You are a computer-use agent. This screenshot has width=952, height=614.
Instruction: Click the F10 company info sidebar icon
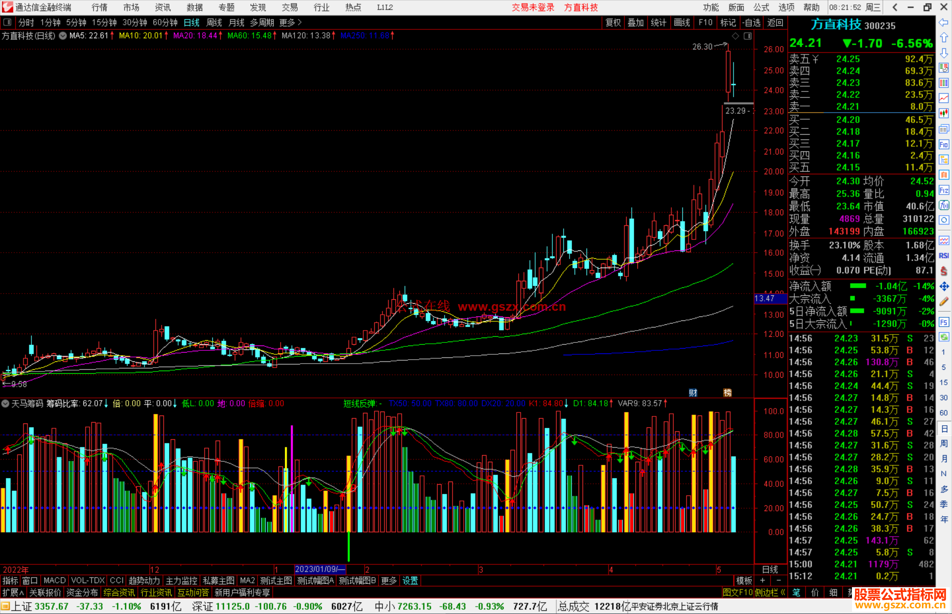click(944, 144)
